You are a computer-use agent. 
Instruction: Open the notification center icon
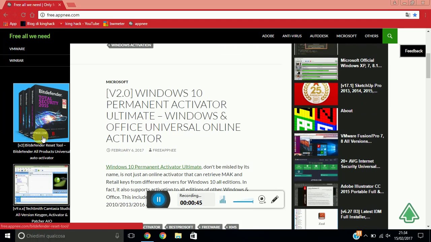point(421,236)
